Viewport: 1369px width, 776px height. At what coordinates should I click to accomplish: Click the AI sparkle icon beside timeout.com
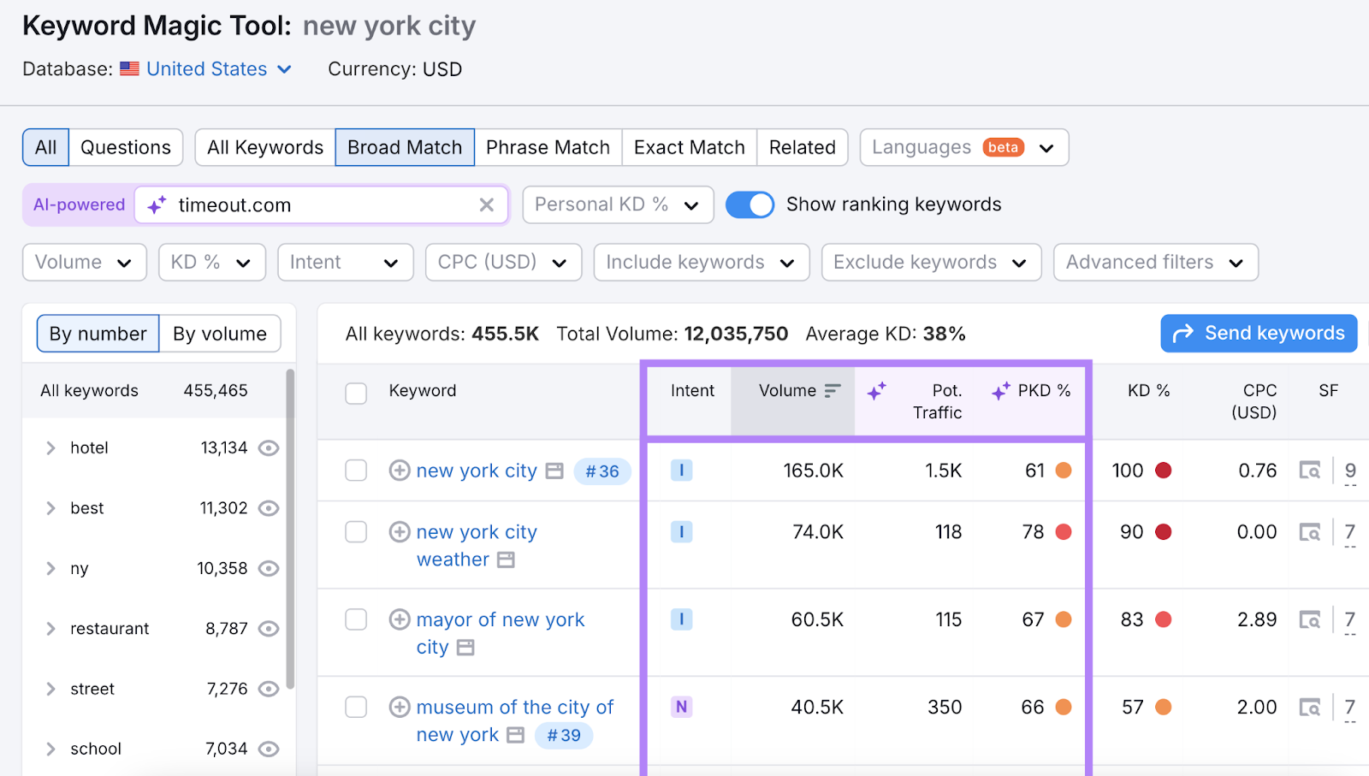[x=157, y=205]
